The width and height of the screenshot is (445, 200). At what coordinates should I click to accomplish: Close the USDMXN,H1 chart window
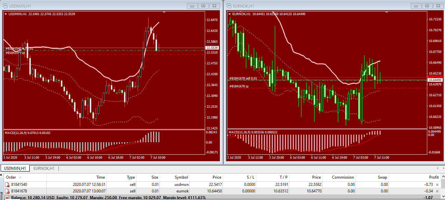pos(215,6)
